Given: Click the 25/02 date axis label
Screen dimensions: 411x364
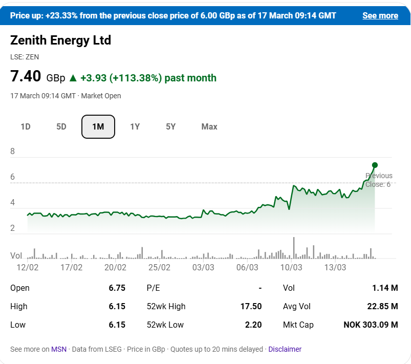Looking at the screenshot, I should 159,267.
